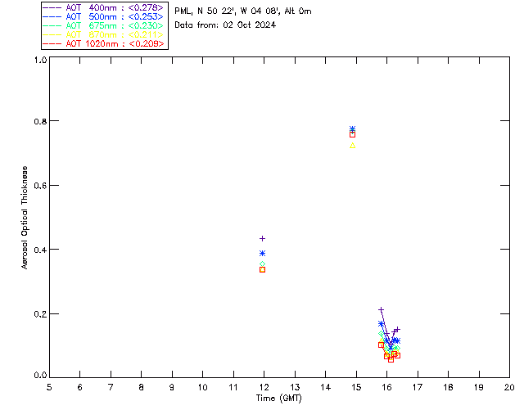Click the AOT 1020nm legend entry
This screenshot has height=419, width=524.
[x=104, y=43]
